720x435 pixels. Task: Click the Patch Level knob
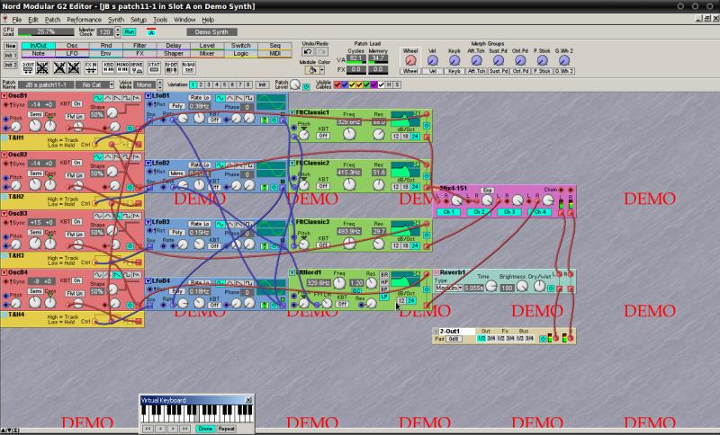[295, 84]
